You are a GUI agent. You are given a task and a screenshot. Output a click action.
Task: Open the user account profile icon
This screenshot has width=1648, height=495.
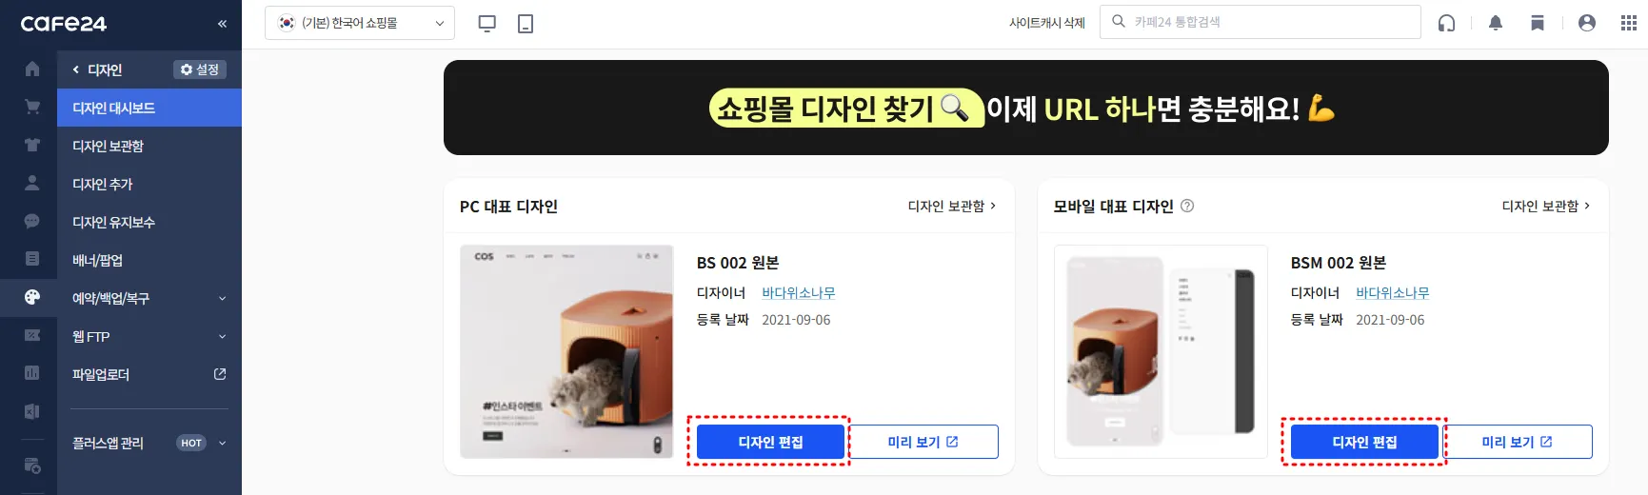pyautogui.click(x=1586, y=23)
